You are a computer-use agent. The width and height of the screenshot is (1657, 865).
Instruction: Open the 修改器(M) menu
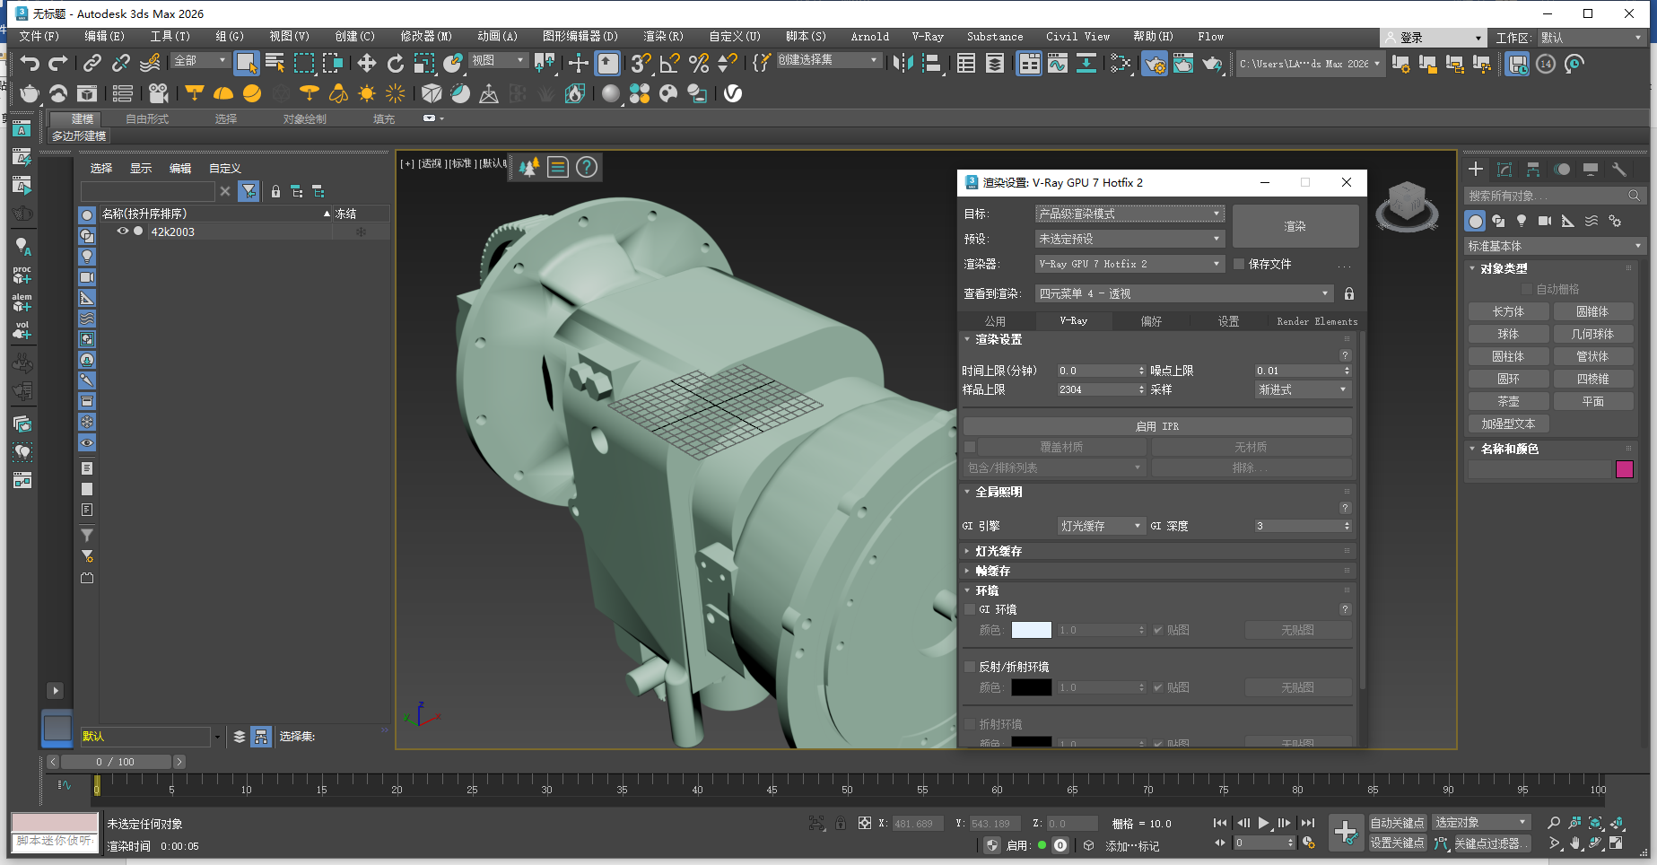pos(426,37)
